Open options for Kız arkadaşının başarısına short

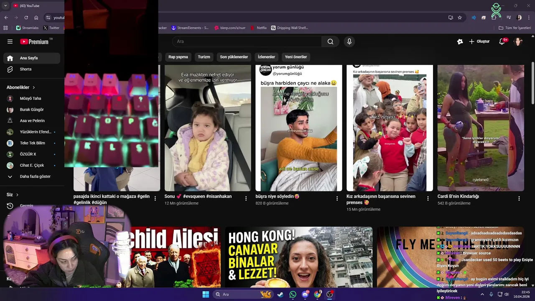click(x=428, y=199)
